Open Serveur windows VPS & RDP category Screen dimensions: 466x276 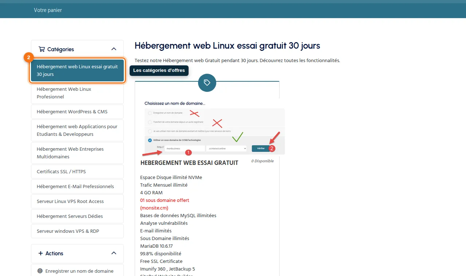[x=77, y=231]
